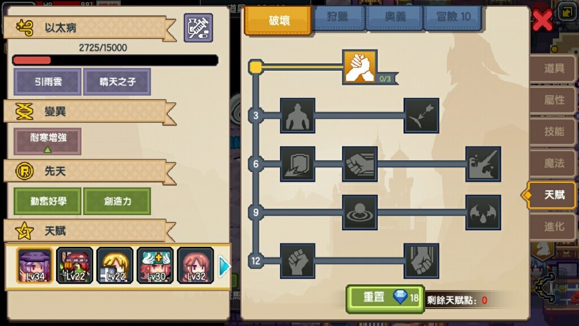Switch to the 狩獵 tab
The image size is (579, 326).
tap(338, 17)
